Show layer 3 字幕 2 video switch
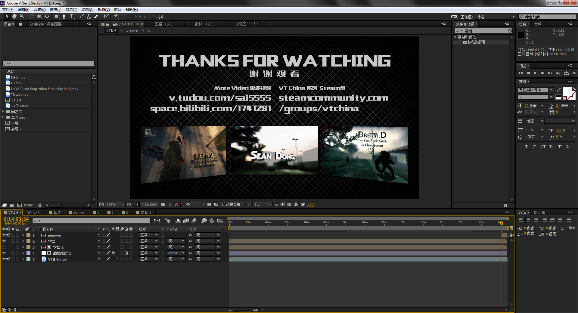578x313 pixels. pos(4,247)
